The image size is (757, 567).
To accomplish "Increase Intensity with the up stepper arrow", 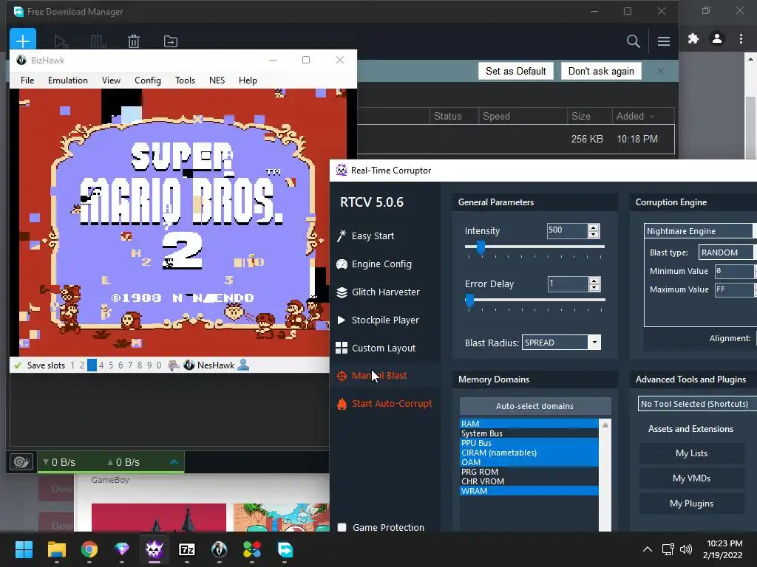I will pos(594,227).
